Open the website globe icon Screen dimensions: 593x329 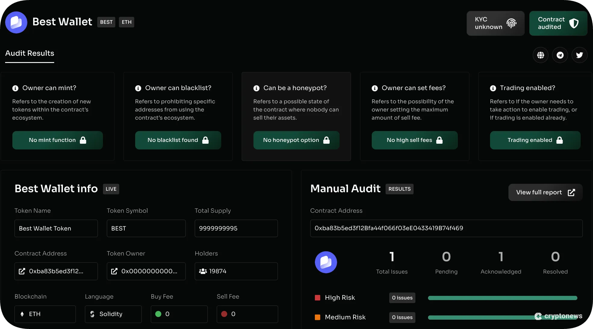pyautogui.click(x=541, y=55)
